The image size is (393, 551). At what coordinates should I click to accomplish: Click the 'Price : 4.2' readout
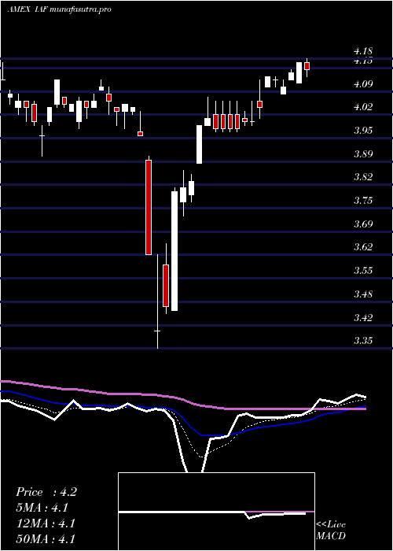tap(46, 492)
